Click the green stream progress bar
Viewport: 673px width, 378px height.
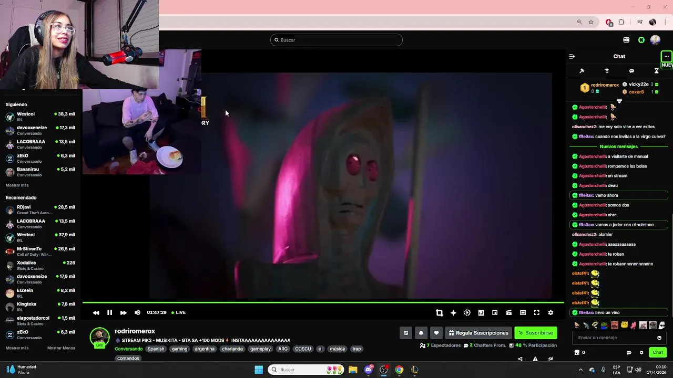[323, 302]
